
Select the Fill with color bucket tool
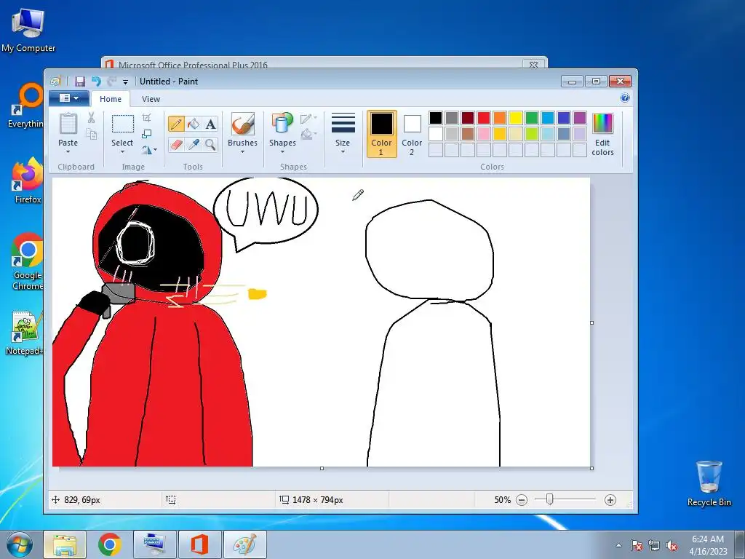pyautogui.click(x=194, y=124)
